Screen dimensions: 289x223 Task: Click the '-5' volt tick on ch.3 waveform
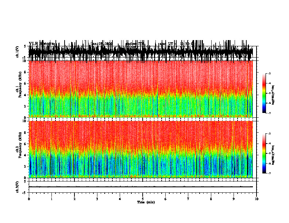click(24, 193)
